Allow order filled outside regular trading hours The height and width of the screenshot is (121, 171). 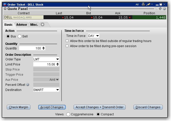coord(67,41)
